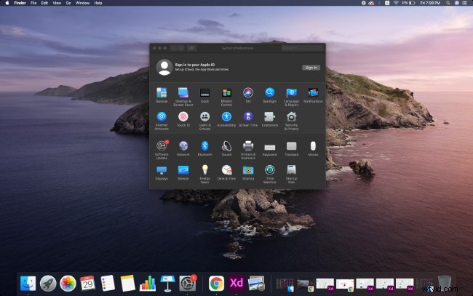Open Trackpad preferences pane
The height and width of the screenshot is (296, 473).
tap(291, 146)
